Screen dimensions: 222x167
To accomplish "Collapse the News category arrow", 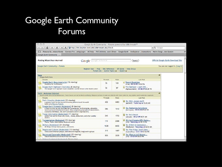I will point(159,75).
